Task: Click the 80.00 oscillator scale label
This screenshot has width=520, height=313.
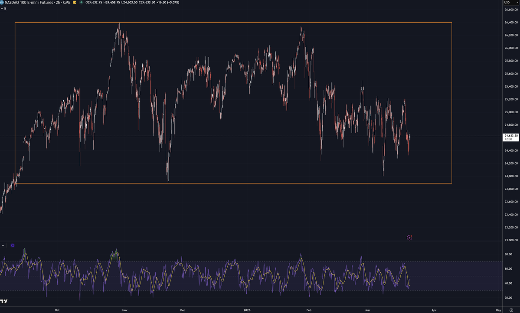Action: pyautogui.click(x=508, y=254)
